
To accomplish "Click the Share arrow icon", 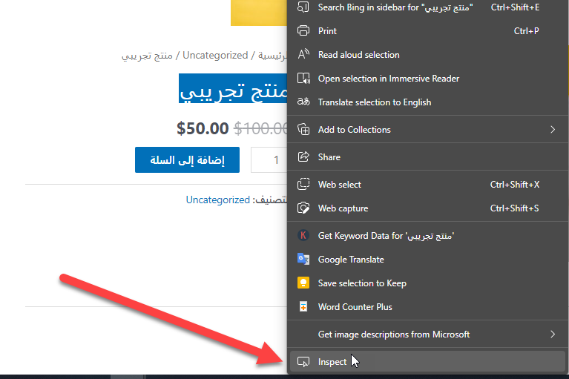I will coord(303,157).
